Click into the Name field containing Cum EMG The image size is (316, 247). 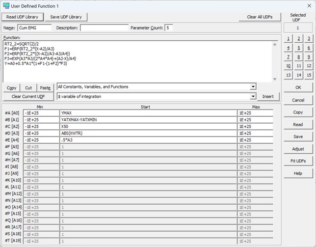coord(35,28)
